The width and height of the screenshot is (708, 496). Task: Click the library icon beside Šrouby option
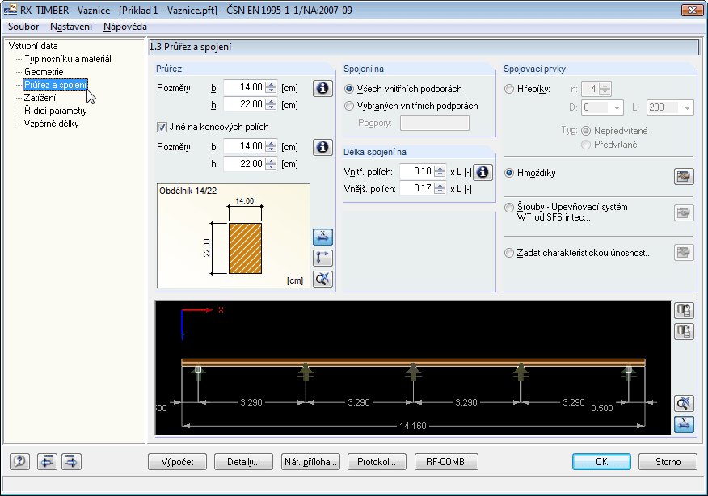pyautogui.click(x=684, y=212)
